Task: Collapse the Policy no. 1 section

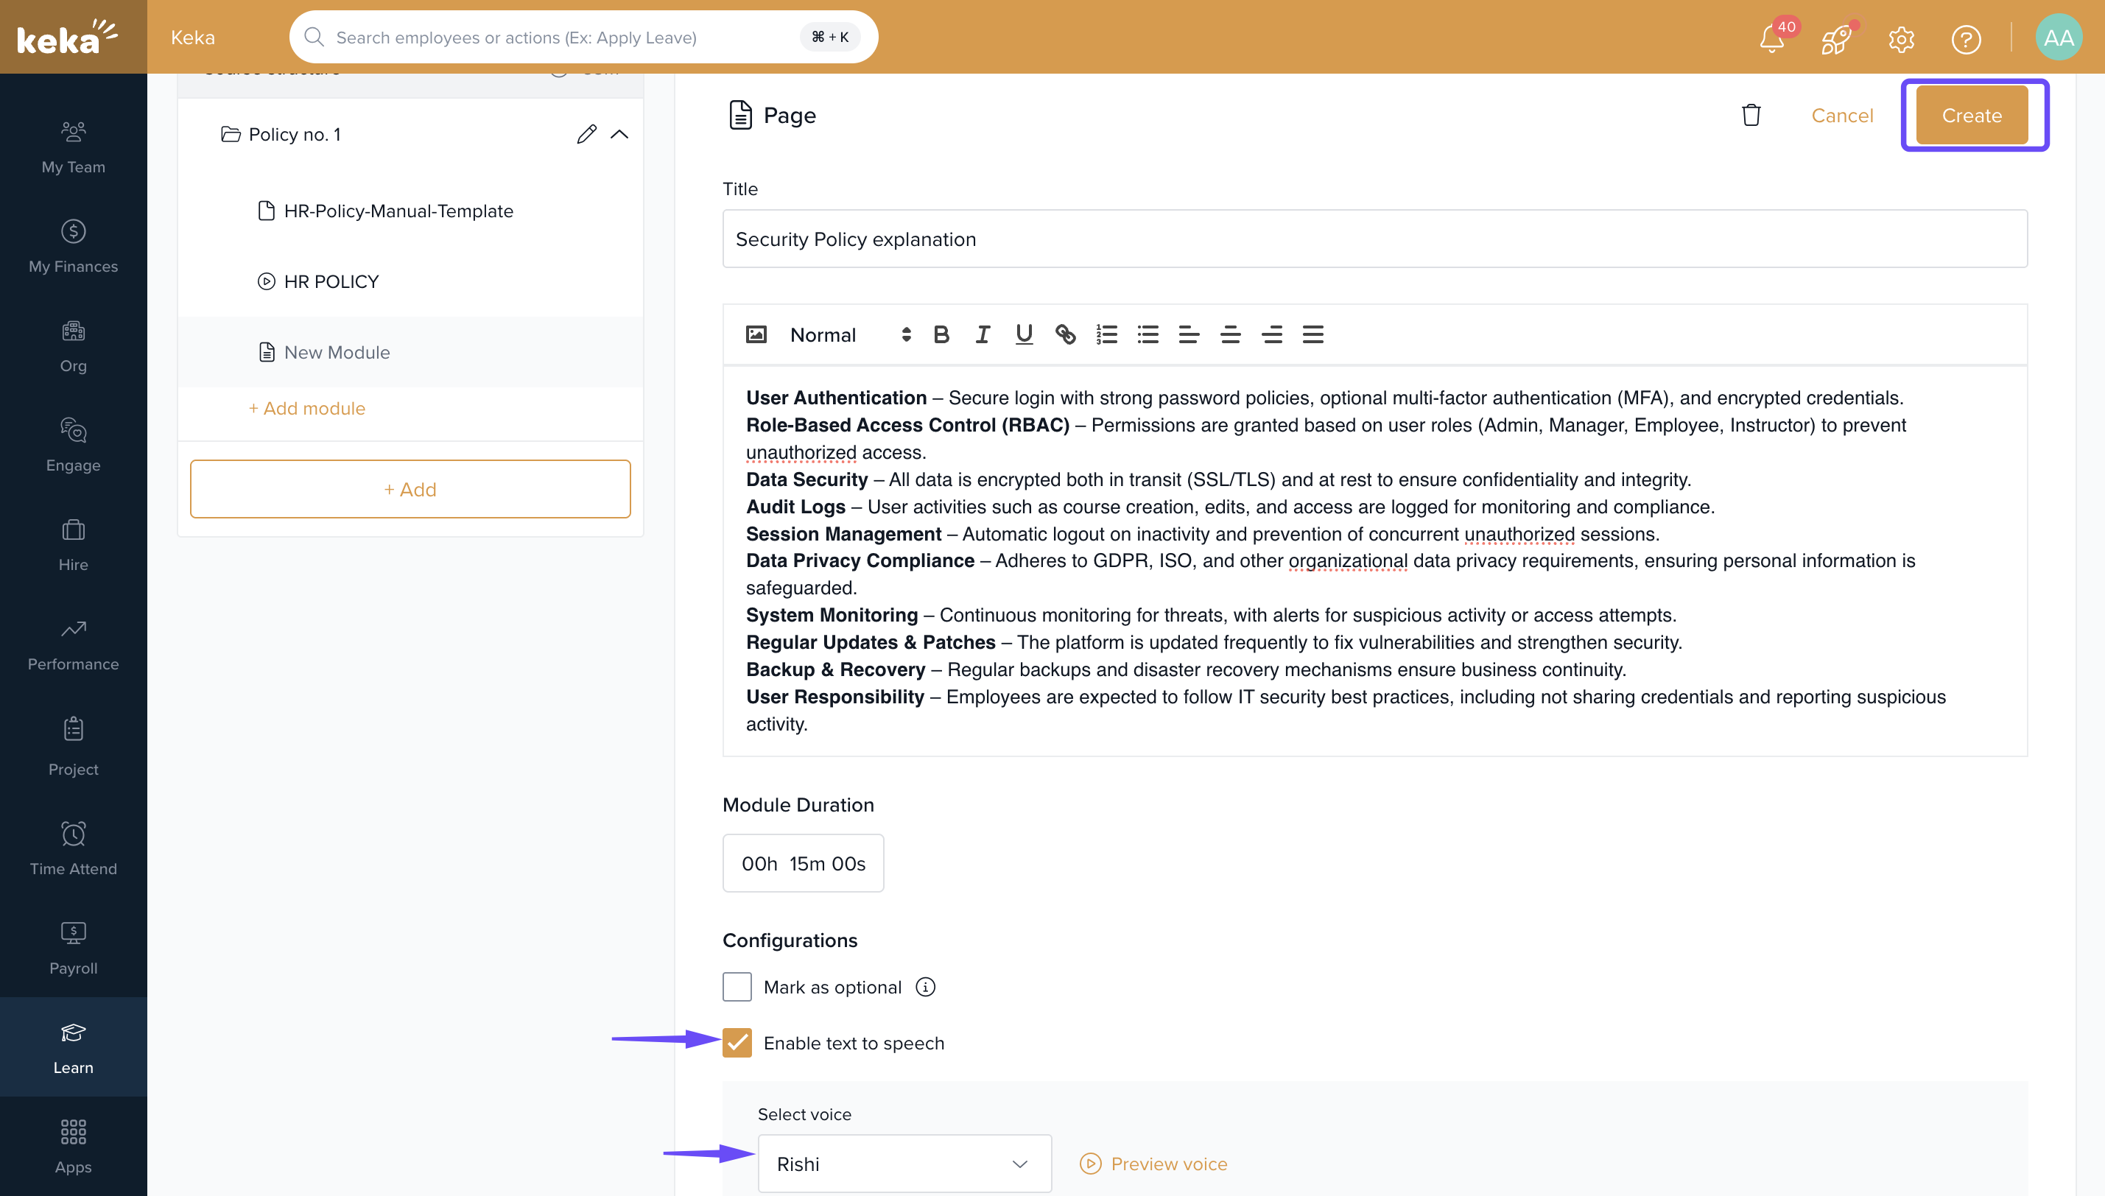Action: (619, 134)
